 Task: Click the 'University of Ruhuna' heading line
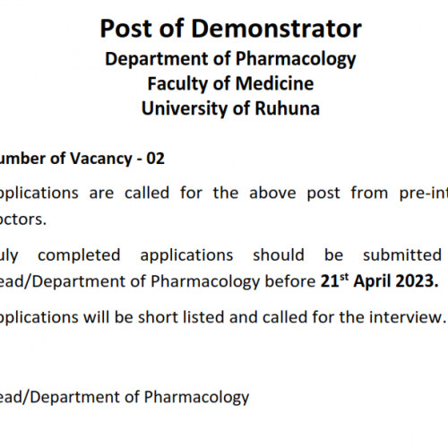coord(230,108)
